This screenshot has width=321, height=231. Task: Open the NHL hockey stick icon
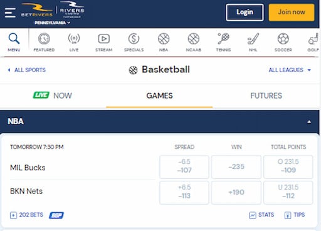253,39
